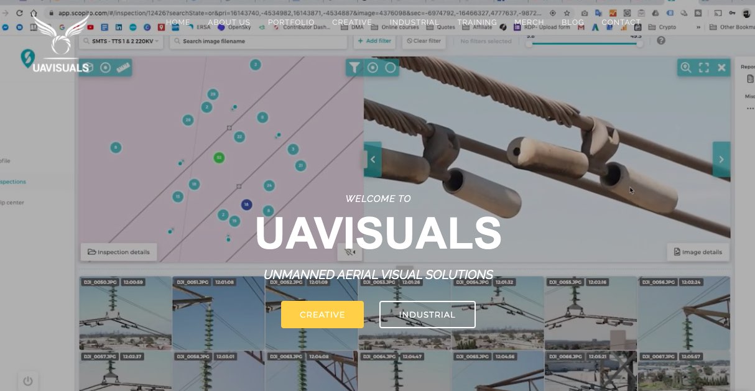Click the left handle of range slider
The width and height of the screenshot is (755, 391).
tap(530, 44)
